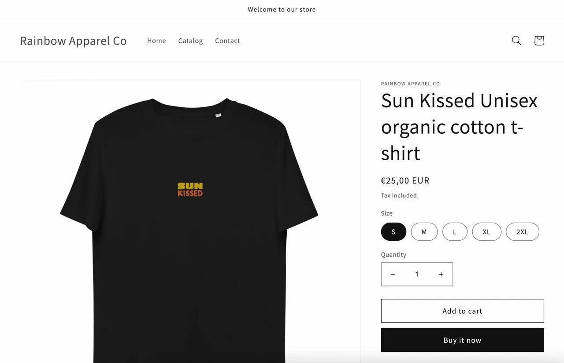Go to the Home menu item
564x363 pixels.
156,41
